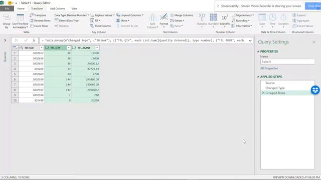
Task: Open the File menu
Action: 7,8
